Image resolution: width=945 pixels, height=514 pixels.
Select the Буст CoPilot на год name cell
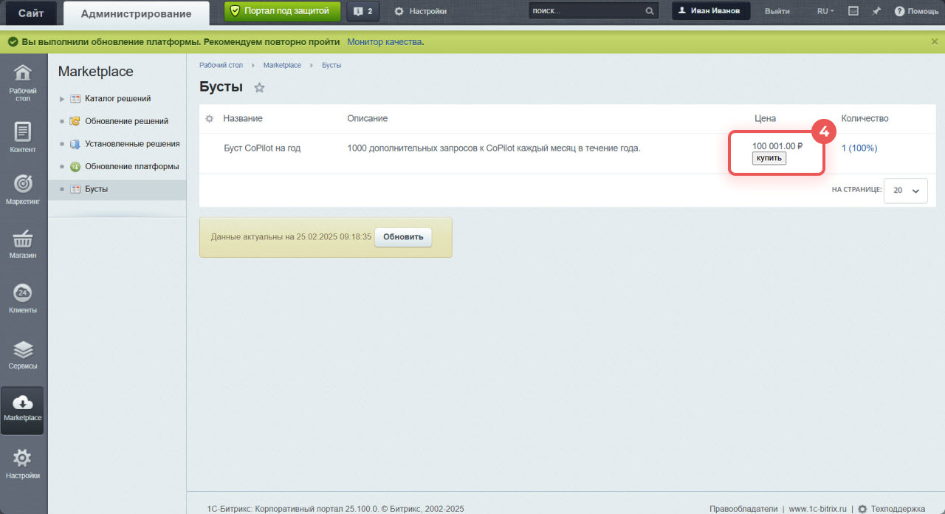[262, 148]
